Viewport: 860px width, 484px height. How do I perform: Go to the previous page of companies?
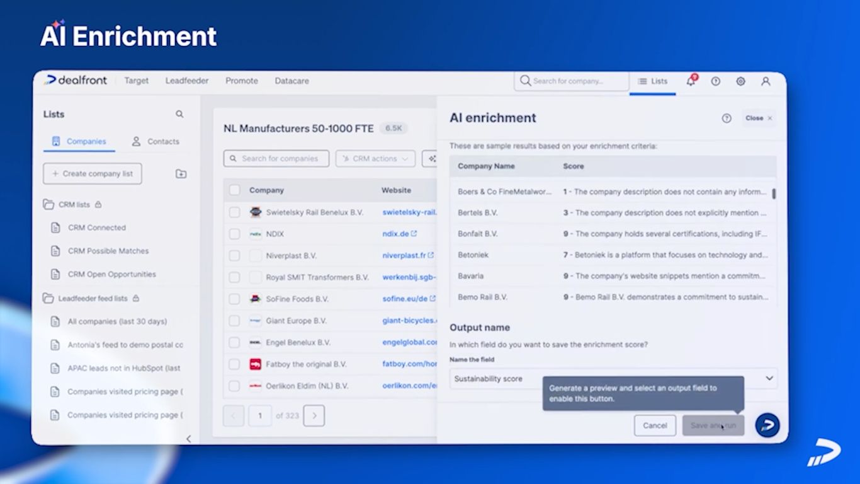pyautogui.click(x=234, y=416)
